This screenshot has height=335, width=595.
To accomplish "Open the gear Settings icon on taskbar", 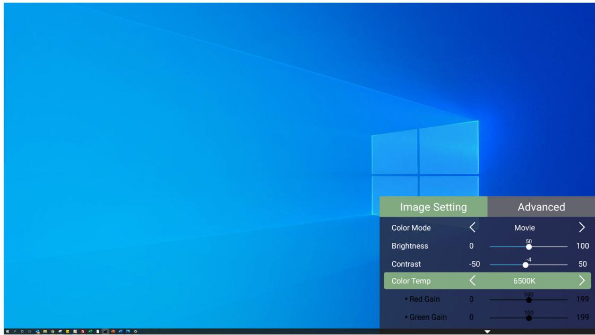I will 135,332.
